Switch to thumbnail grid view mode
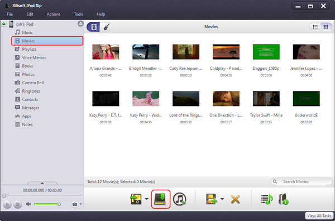 coord(326,27)
